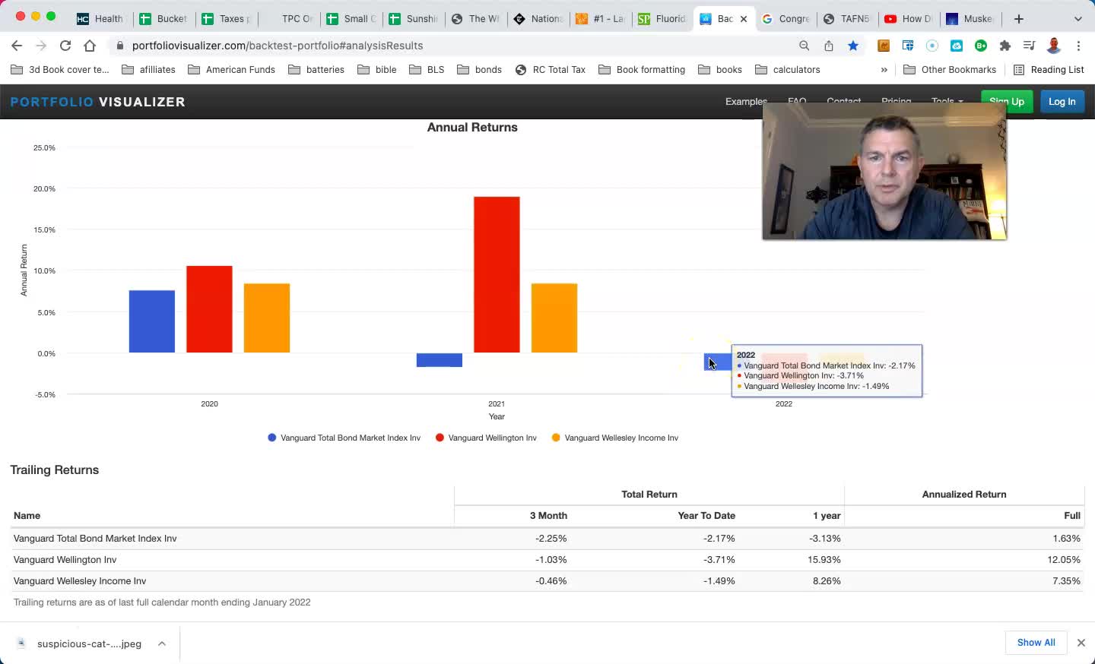
Task: Open the RC Total Tax bookmark
Action: [x=550, y=70]
